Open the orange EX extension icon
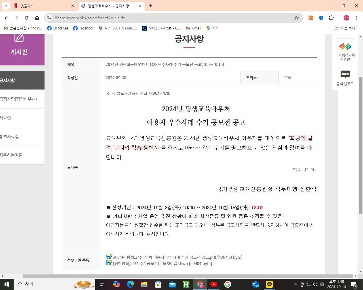 tap(311, 18)
